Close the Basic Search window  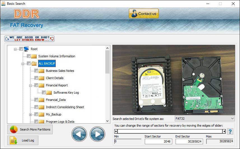[x=233, y=4]
